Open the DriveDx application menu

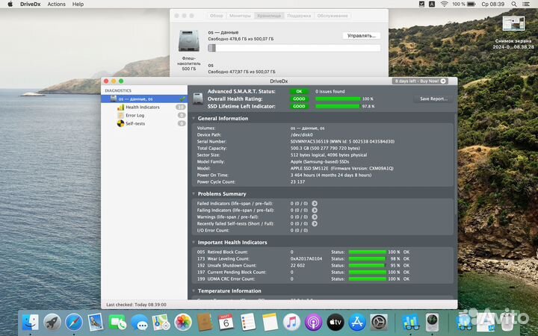pyautogui.click(x=30, y=4)
